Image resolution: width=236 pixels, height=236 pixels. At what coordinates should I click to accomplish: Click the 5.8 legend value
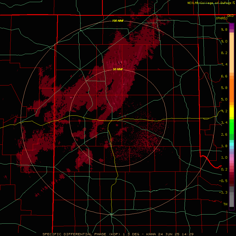click(x=224, y=88)
